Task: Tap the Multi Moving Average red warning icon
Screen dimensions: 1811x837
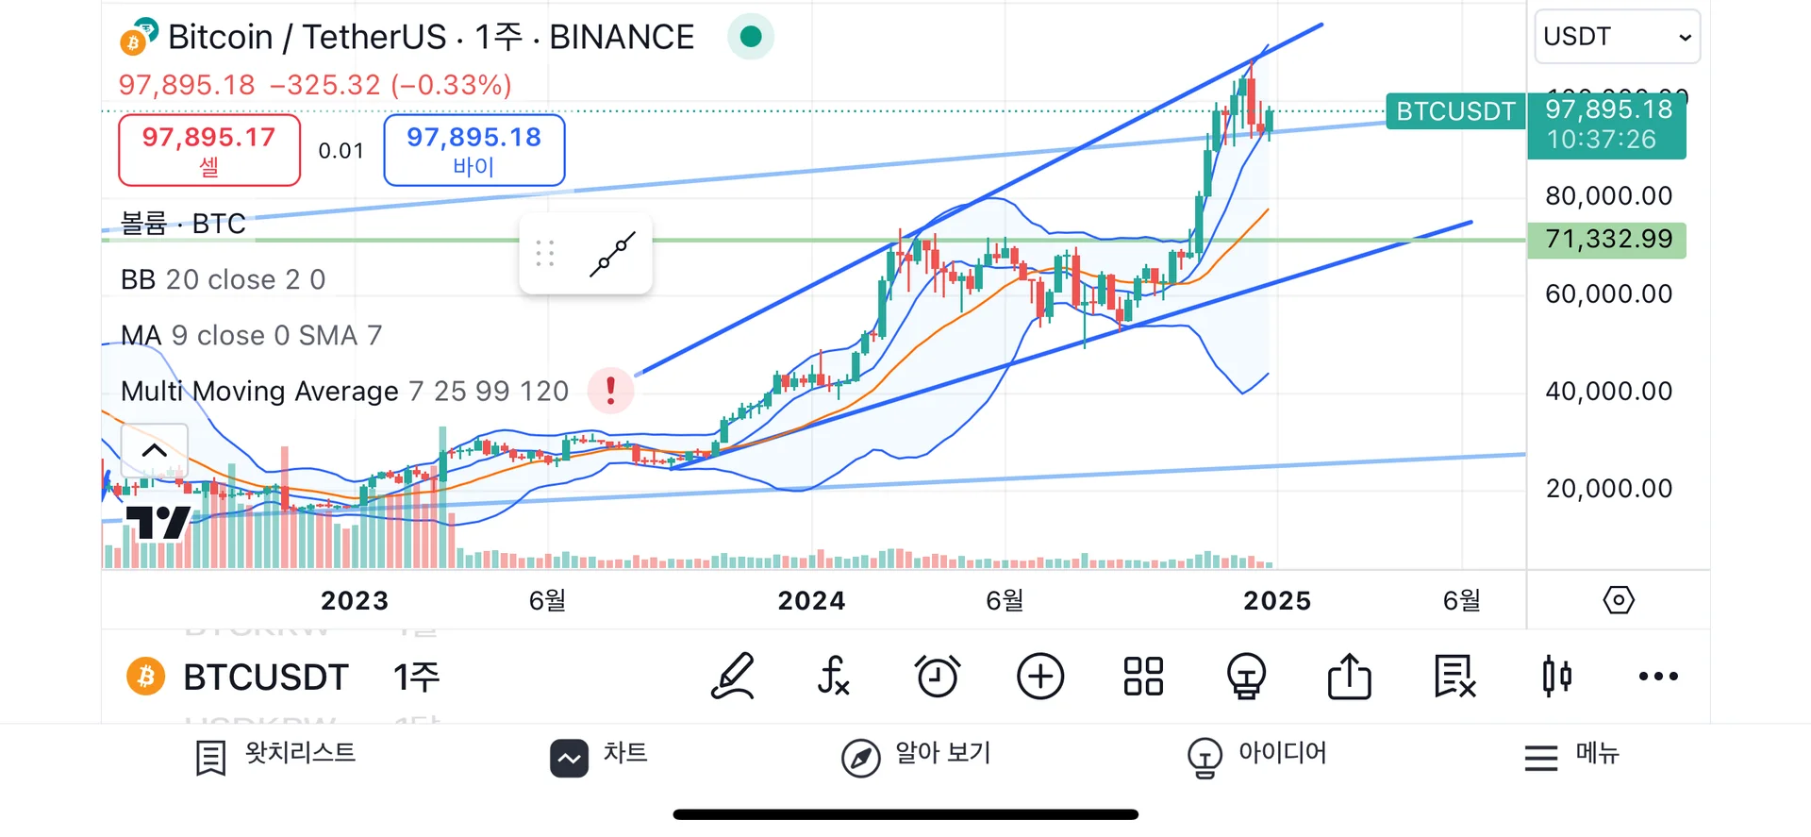Action: (610, 390)
